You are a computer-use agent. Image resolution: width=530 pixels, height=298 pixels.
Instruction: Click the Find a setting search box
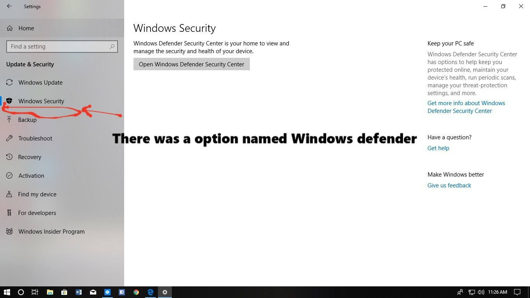(62, 47)
